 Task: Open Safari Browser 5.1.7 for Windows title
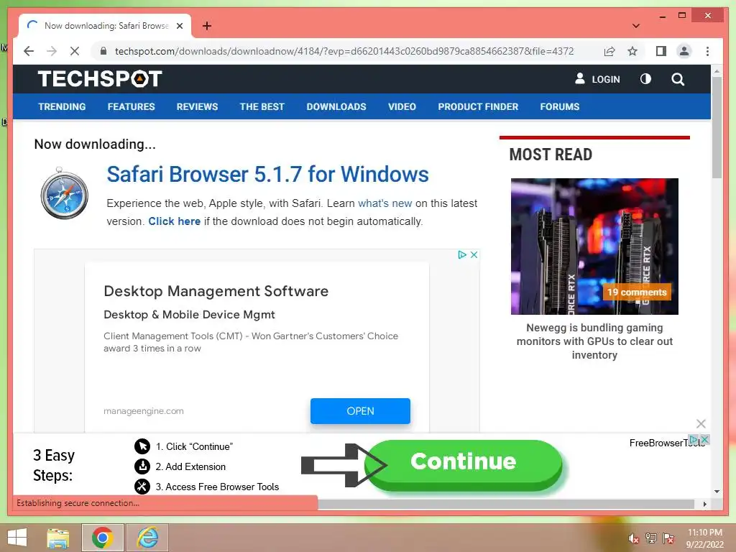267,174
